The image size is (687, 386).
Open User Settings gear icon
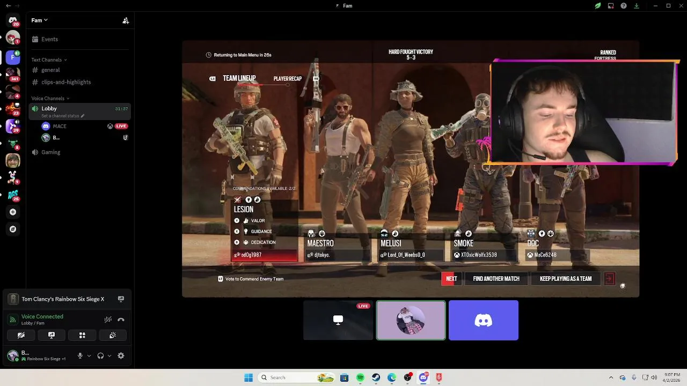[121, 355]
